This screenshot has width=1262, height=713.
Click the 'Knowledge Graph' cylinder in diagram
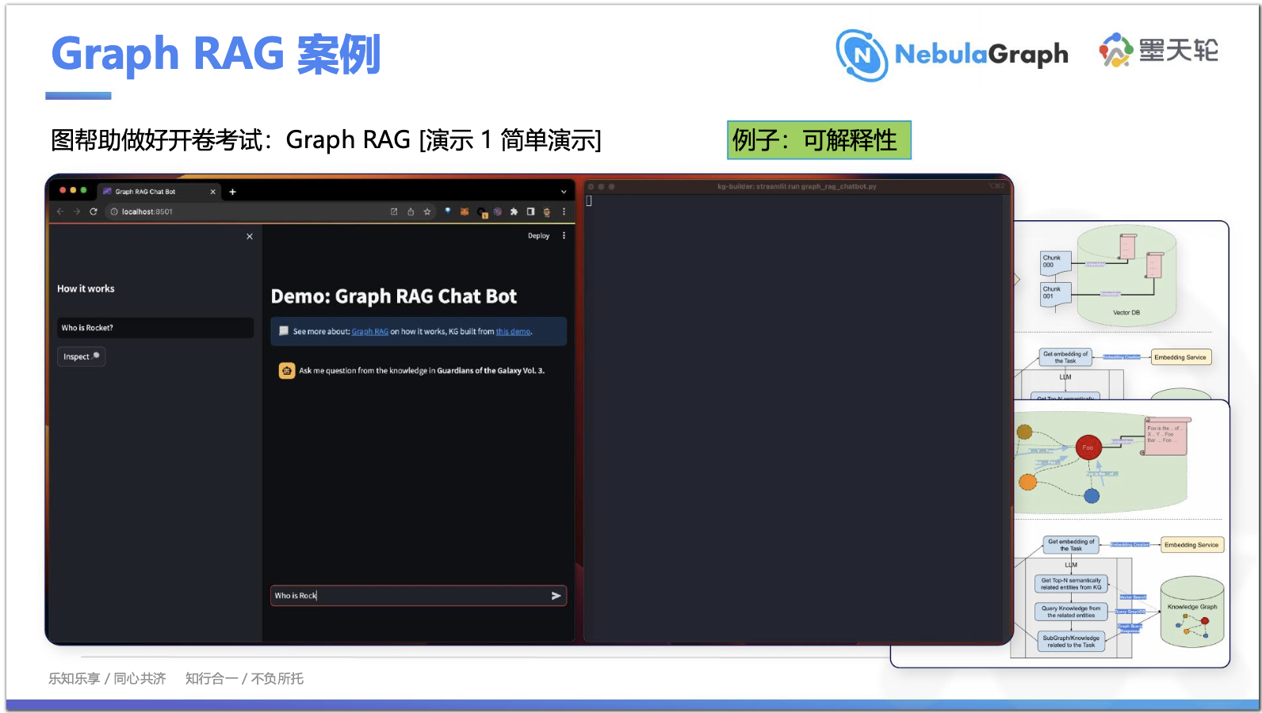[1192, 612]
